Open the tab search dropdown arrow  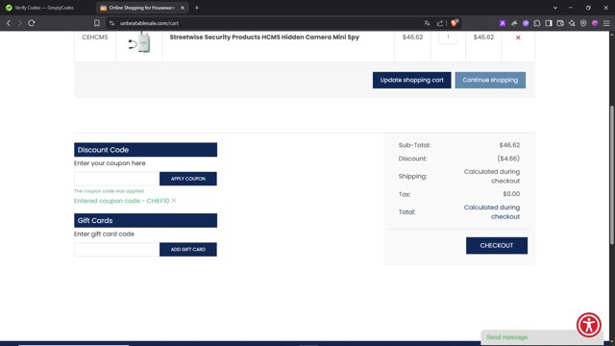click(555, 8)
